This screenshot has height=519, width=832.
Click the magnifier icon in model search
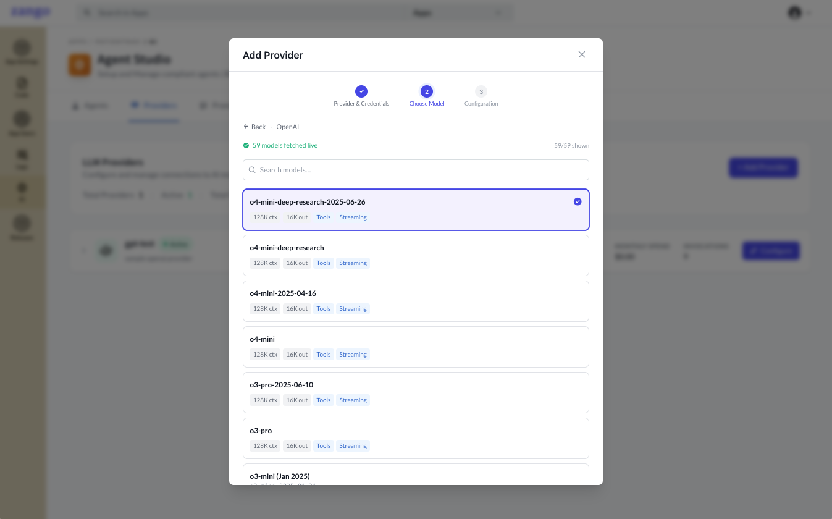[x=252, y=170]
